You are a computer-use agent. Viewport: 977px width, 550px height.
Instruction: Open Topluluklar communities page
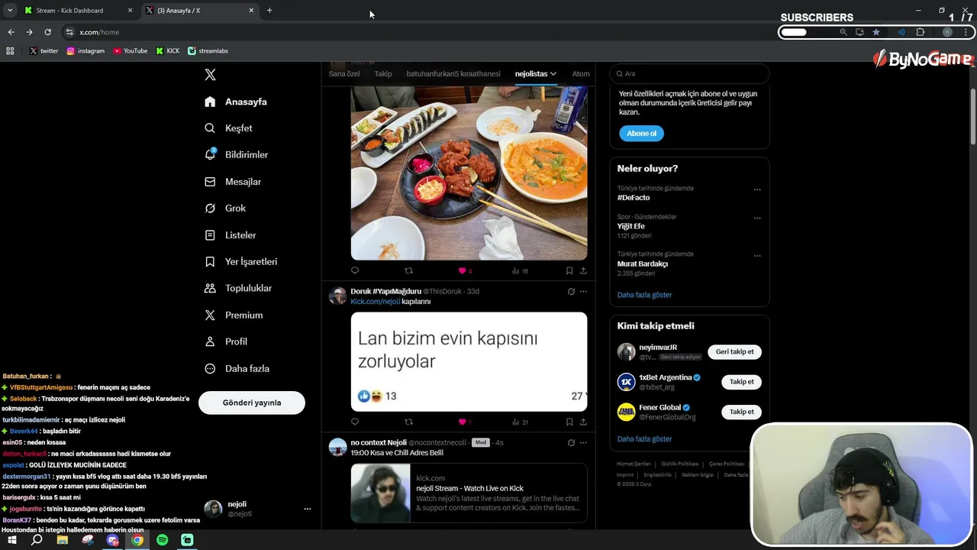pos(238,288)
